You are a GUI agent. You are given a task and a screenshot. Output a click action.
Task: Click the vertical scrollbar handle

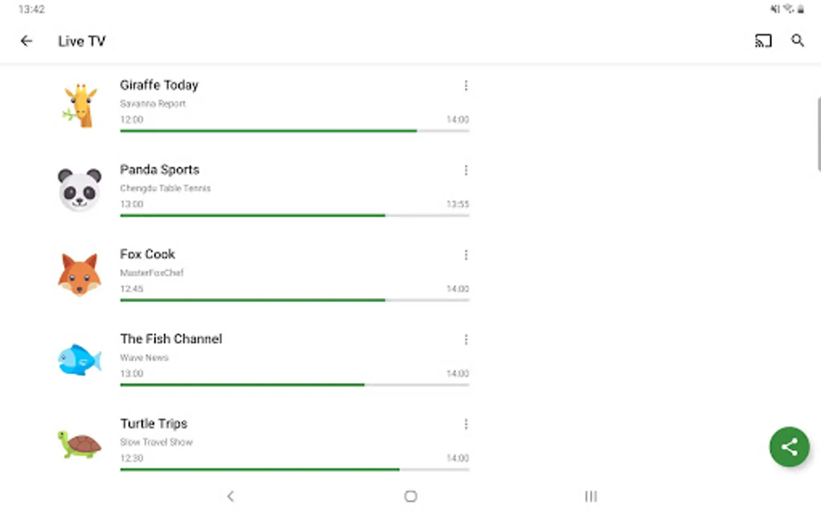pyautogui.click(x=819, y=134)
